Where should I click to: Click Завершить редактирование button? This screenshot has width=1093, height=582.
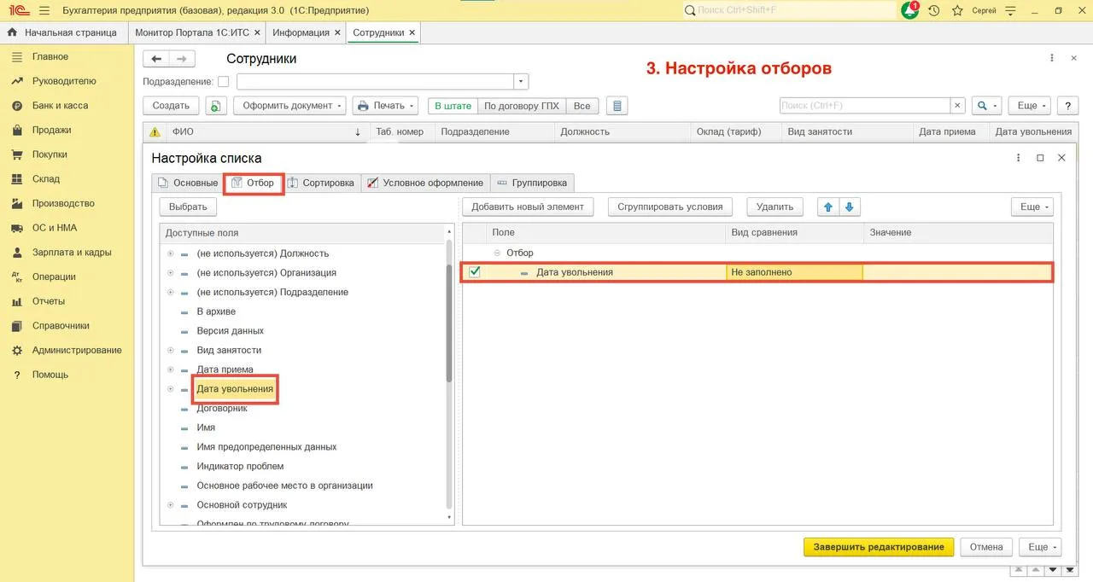[x=879, y=547]
